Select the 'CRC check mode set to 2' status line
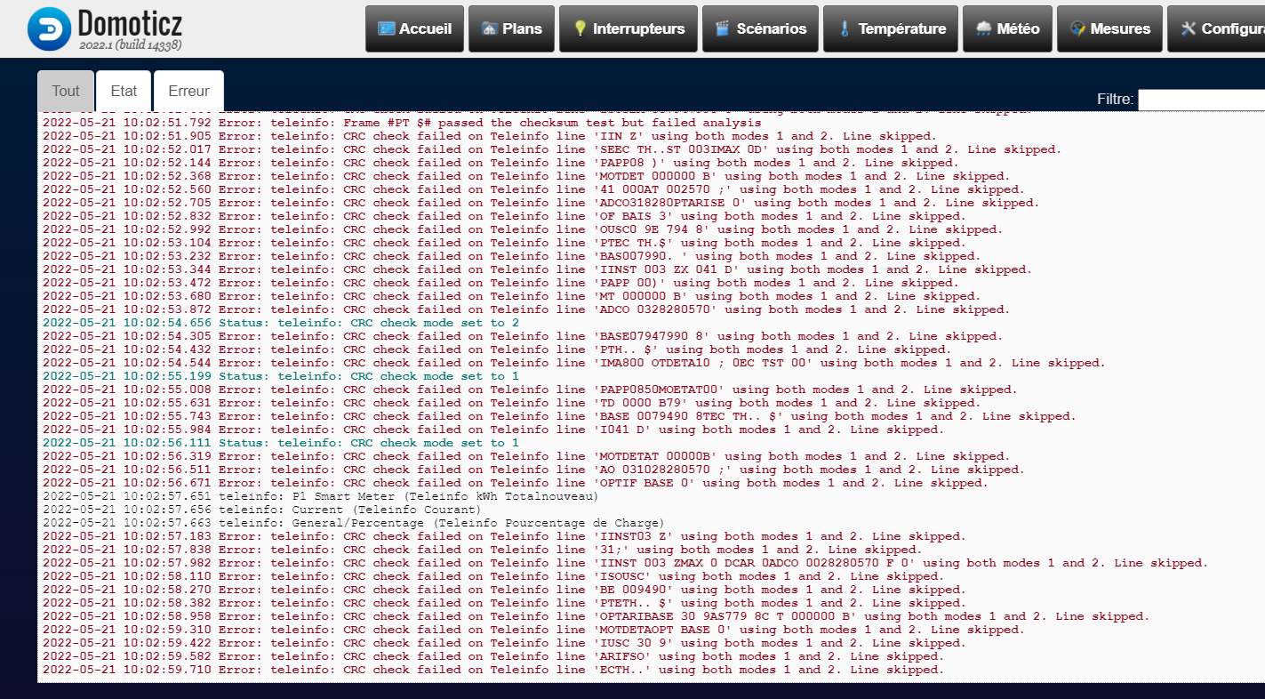 (x=281, y=323)
